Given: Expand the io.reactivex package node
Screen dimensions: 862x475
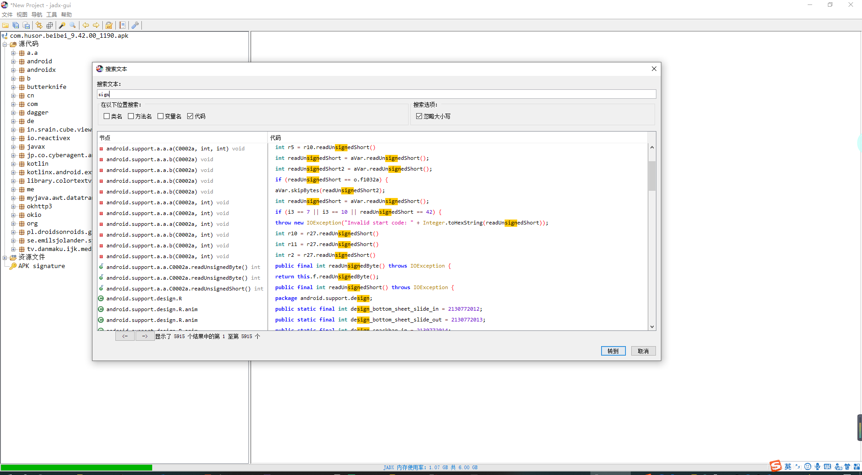Looking at the screenshot, I should (x=13, y=138).
